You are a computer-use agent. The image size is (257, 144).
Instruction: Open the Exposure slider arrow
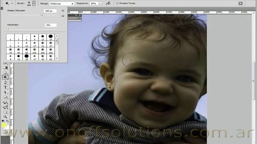coord(100,4)
